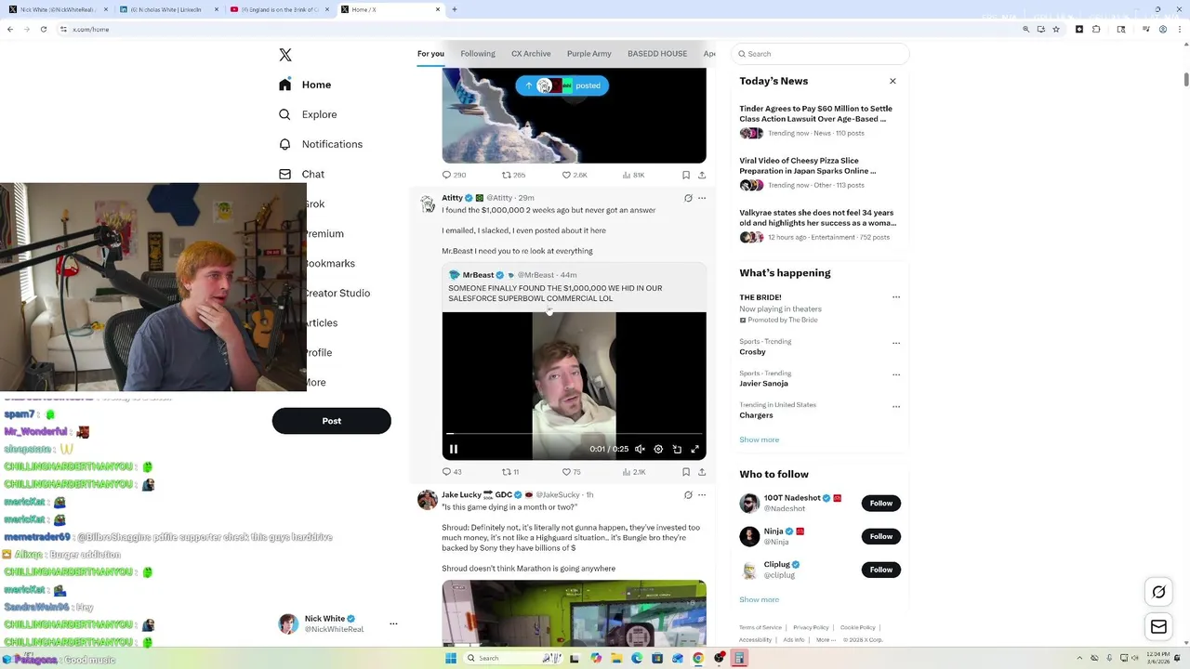Open Nick White account menu dots

393,623
